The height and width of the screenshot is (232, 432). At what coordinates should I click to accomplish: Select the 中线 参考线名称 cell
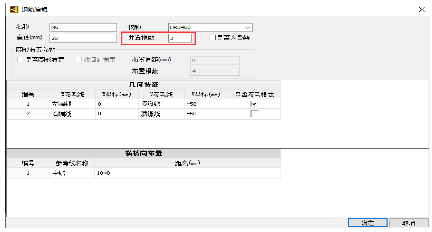[72, 173]
